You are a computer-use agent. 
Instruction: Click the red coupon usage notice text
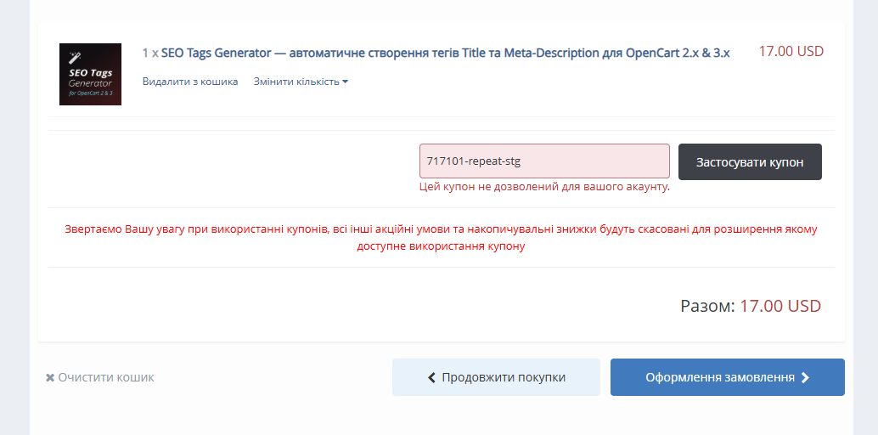[x=441, y=238]
